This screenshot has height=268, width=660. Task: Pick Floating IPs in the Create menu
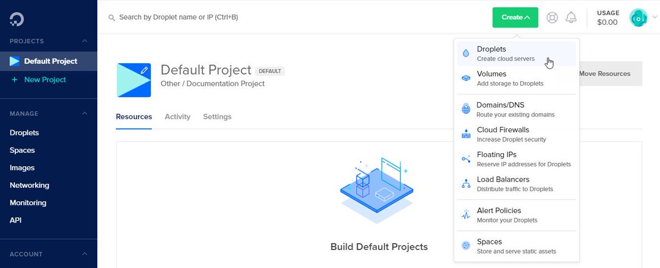(516, 159)
